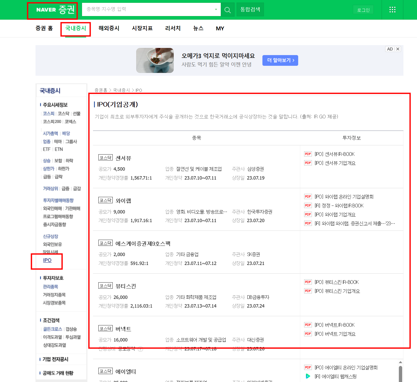
Task: Click the 와이랩 경쟁률 1,917.16:1
Action: click(141, 221)
